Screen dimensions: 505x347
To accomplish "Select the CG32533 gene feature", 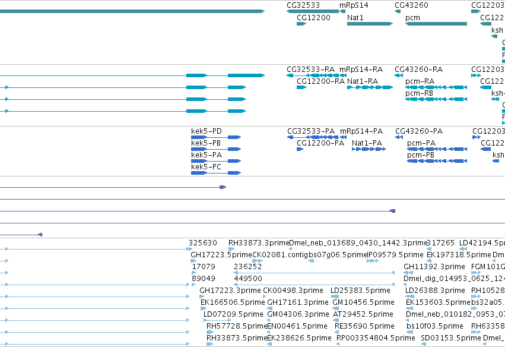I will [x=312, y=11].
